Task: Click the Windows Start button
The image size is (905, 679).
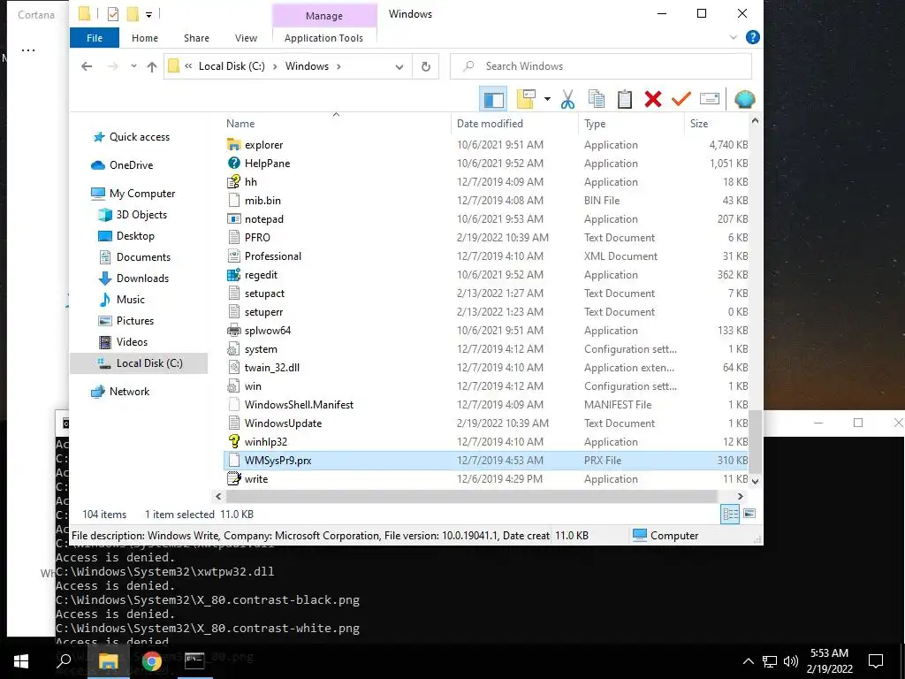Action: pyautogui.click(x=21, y=660)
